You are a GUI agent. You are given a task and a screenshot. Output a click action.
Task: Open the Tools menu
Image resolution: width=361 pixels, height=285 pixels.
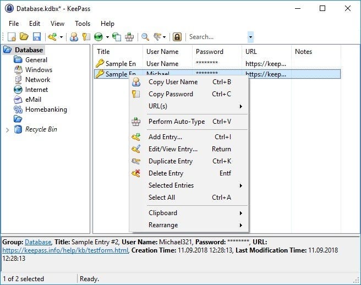click(83, 24)
